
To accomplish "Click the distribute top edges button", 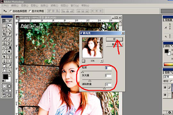I will click(79, 11).
